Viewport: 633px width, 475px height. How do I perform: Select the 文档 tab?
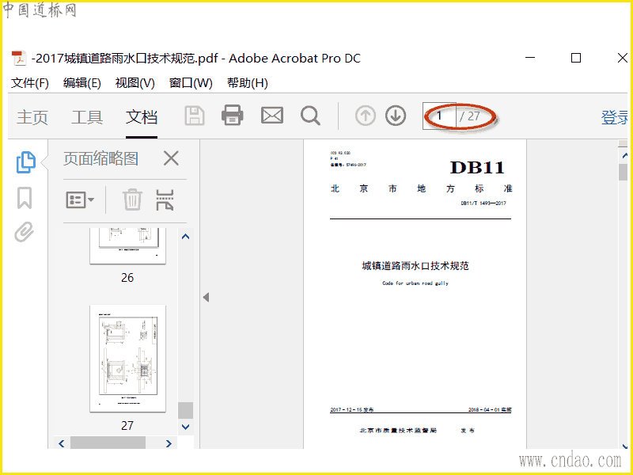coord(142,117)
